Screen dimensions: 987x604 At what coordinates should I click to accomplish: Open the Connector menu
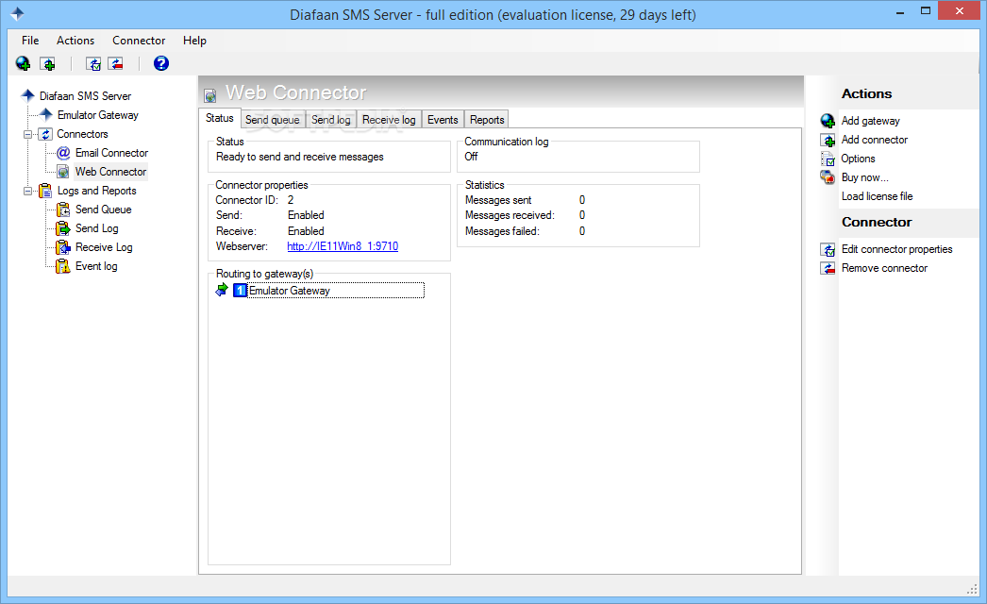[x=139, y=41]
